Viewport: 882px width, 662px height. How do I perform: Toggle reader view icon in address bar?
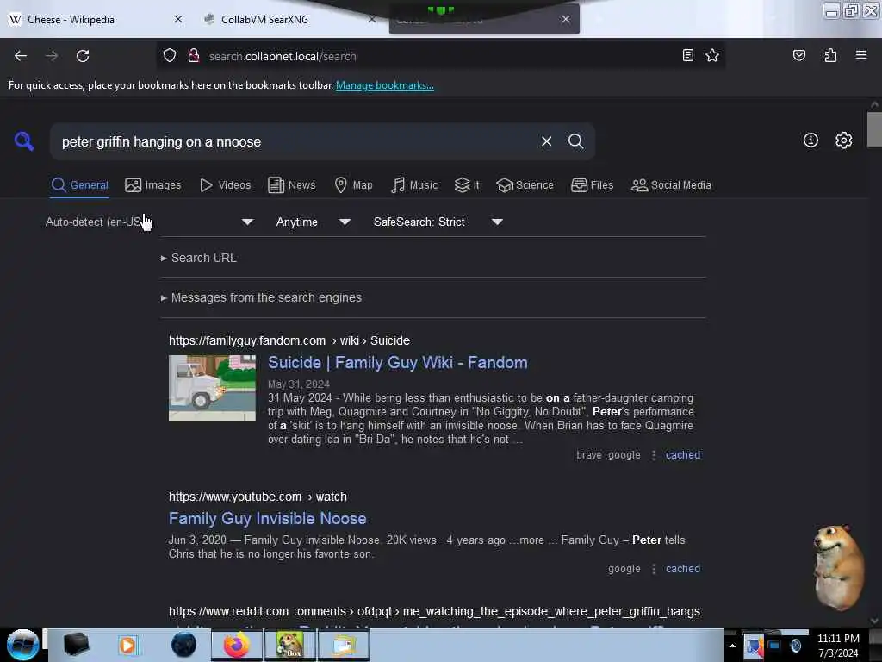tap(687, 55)
